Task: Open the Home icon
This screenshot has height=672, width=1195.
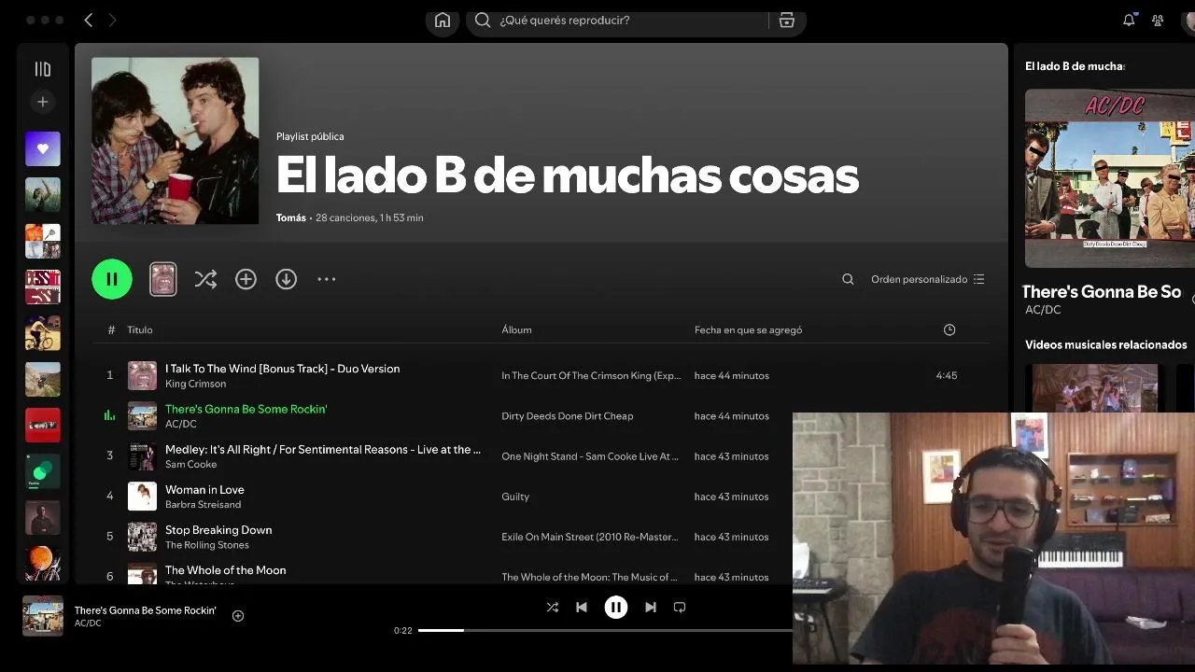Action: [x=443, y=21]
